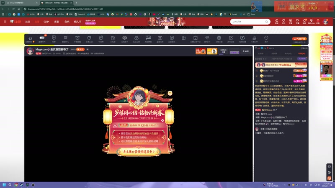Click the Douyu logo in header
This screenshot has height=188, width=335.
[x=15, y=22]
